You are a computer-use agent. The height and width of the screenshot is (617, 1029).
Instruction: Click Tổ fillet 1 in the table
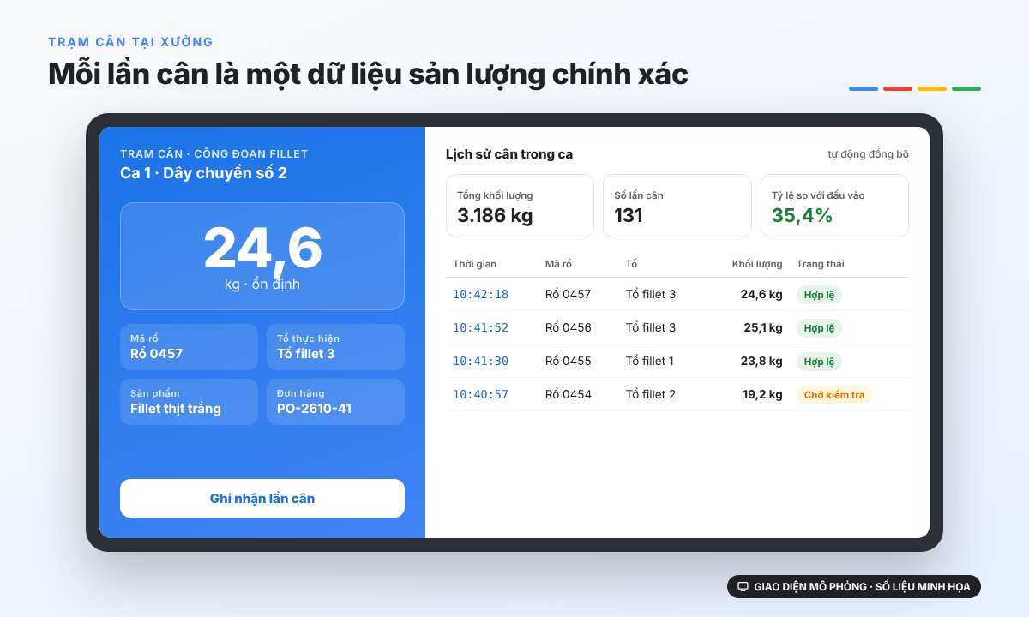[650, 361]
